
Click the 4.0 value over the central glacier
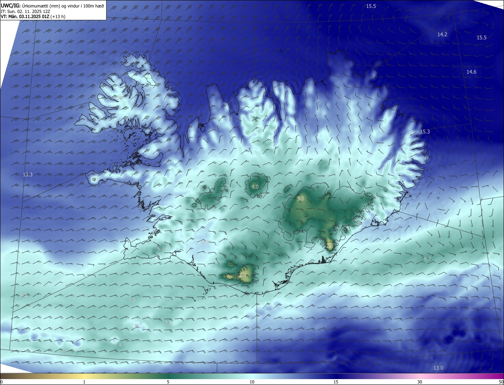coord(255,187)
